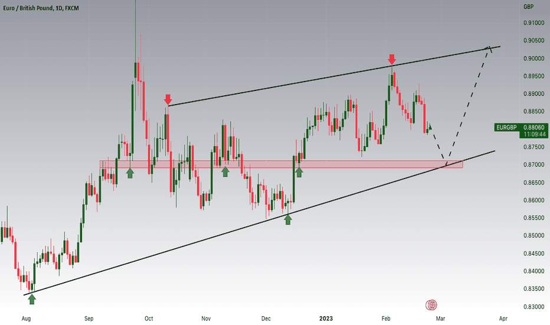The image size is (550, 325).
Task: Click the 0.90000 price axis label
Action: coord(534,58)
